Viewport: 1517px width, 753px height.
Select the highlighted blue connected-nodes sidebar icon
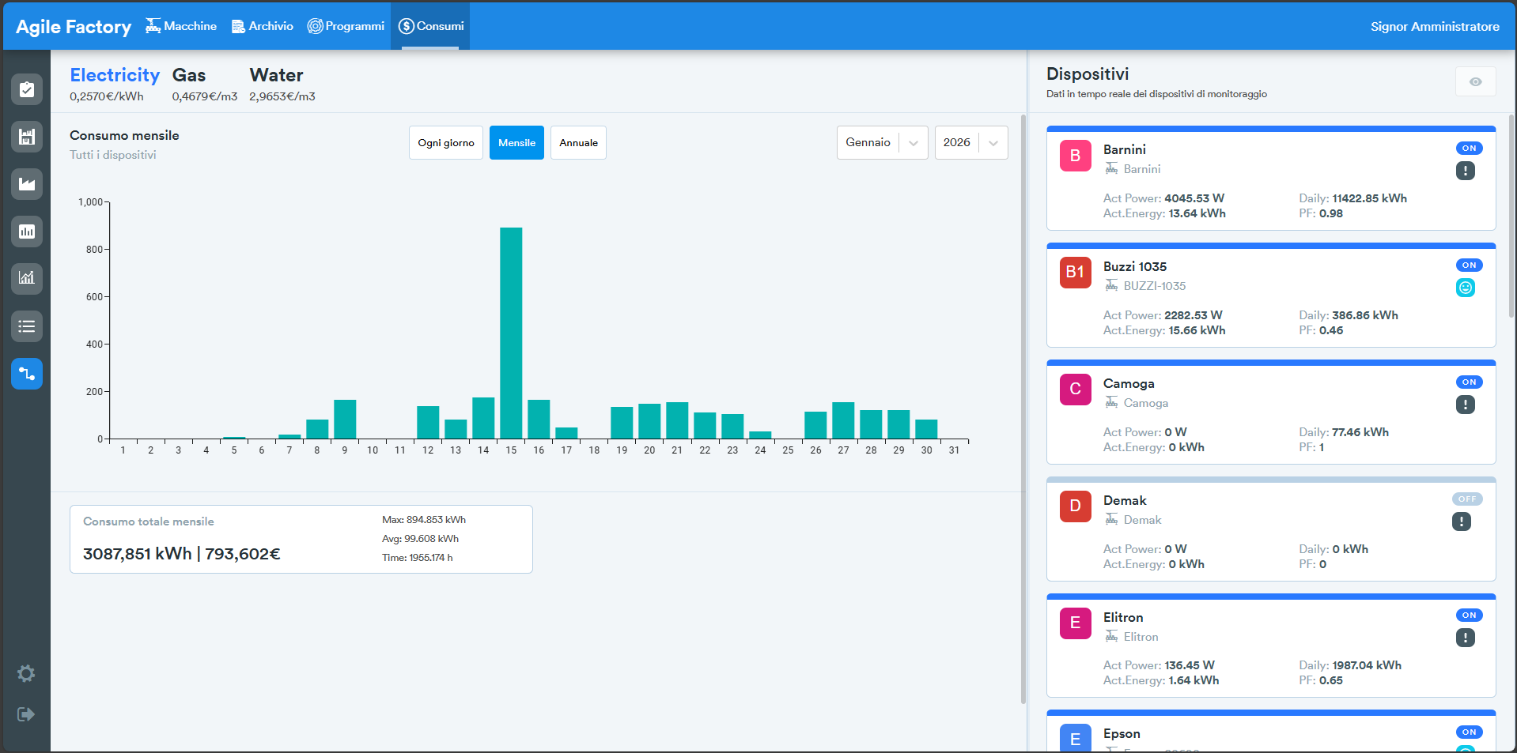tap(27, 374)
